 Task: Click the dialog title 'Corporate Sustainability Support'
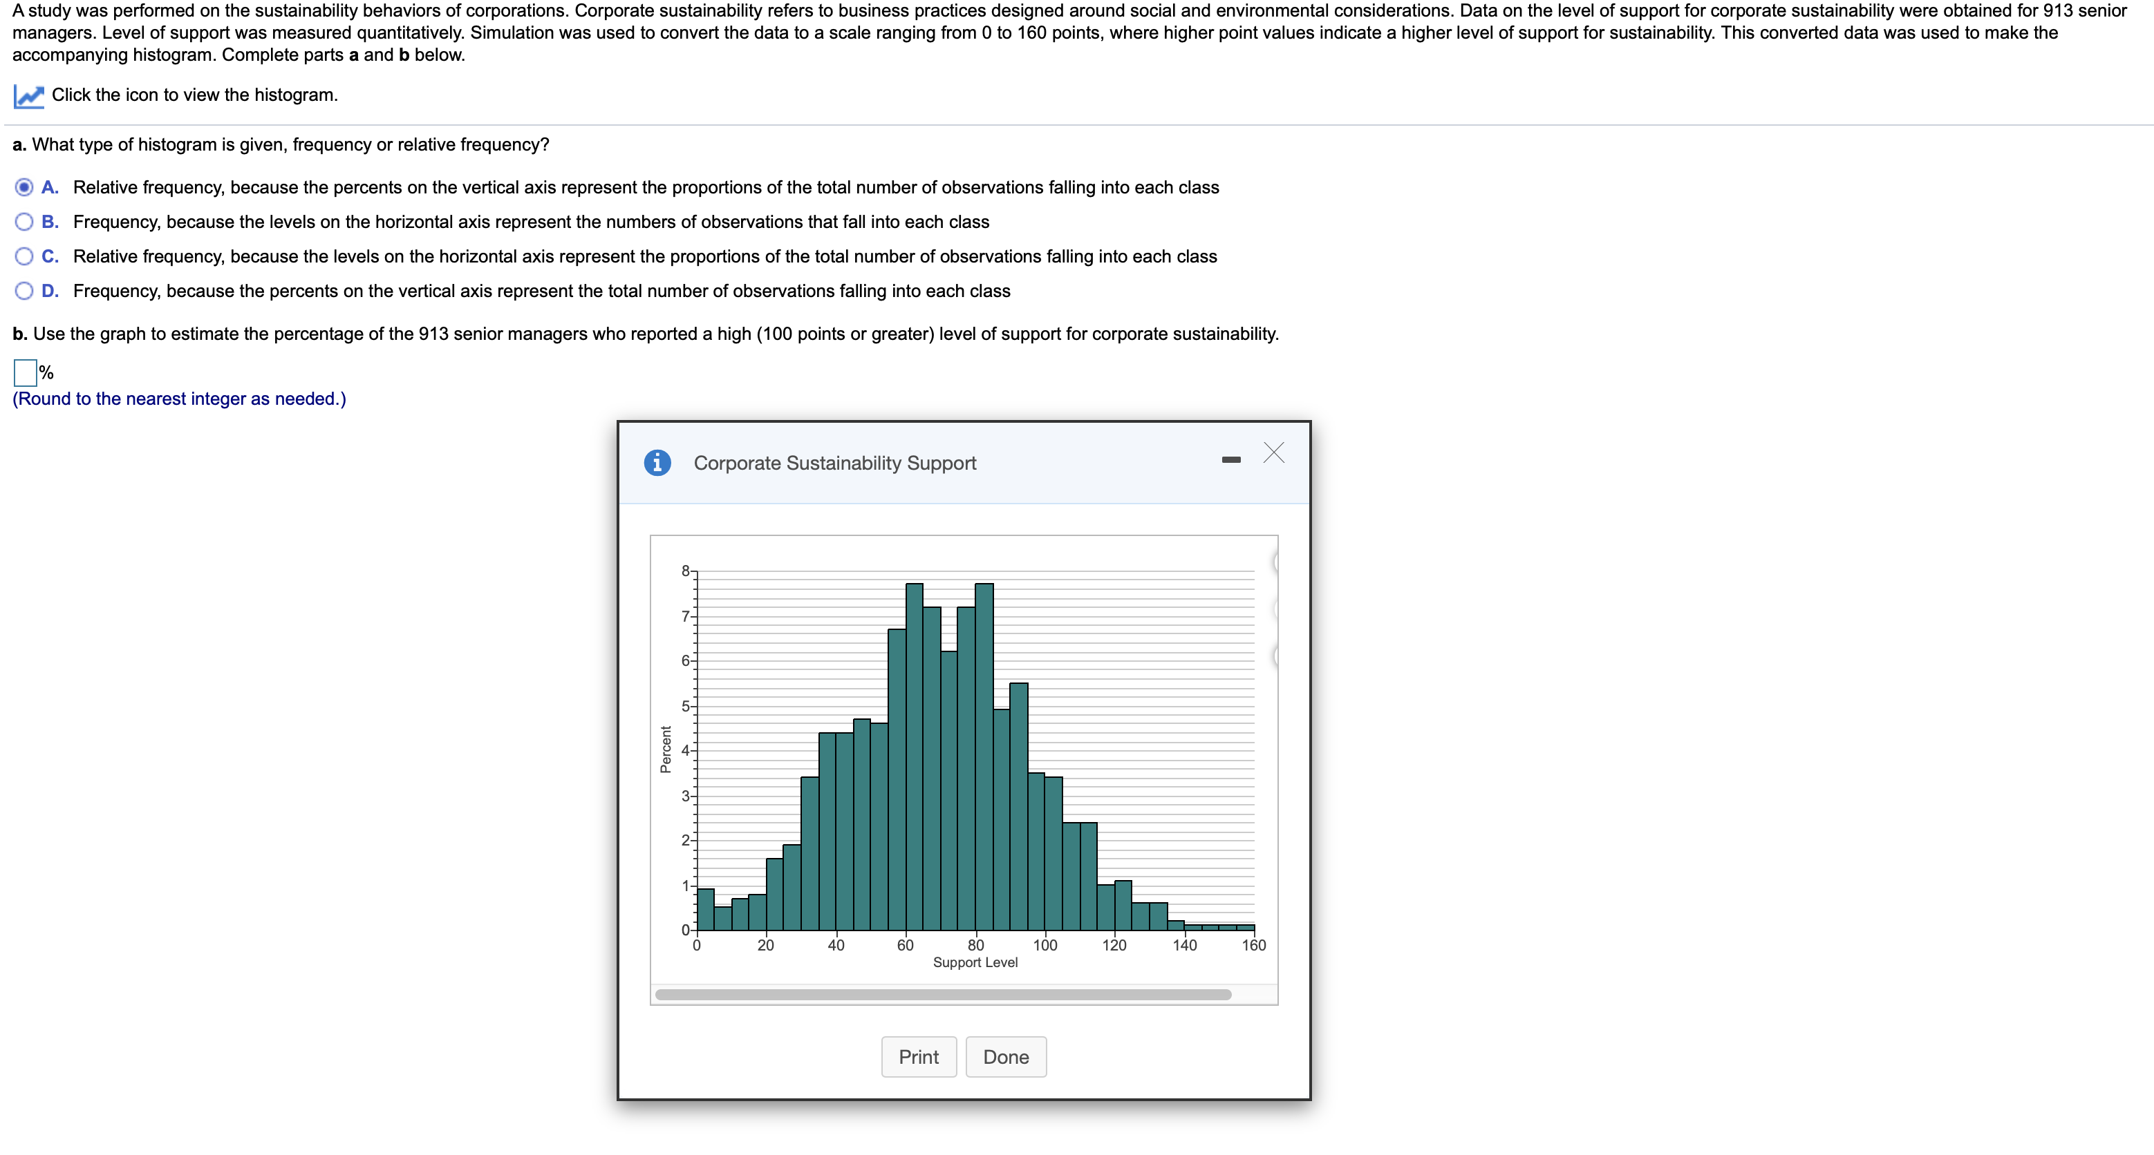[834, 463]
